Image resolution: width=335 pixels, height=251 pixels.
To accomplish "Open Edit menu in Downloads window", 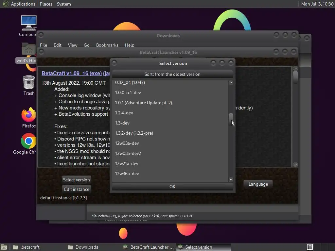I will click(57, 45).
